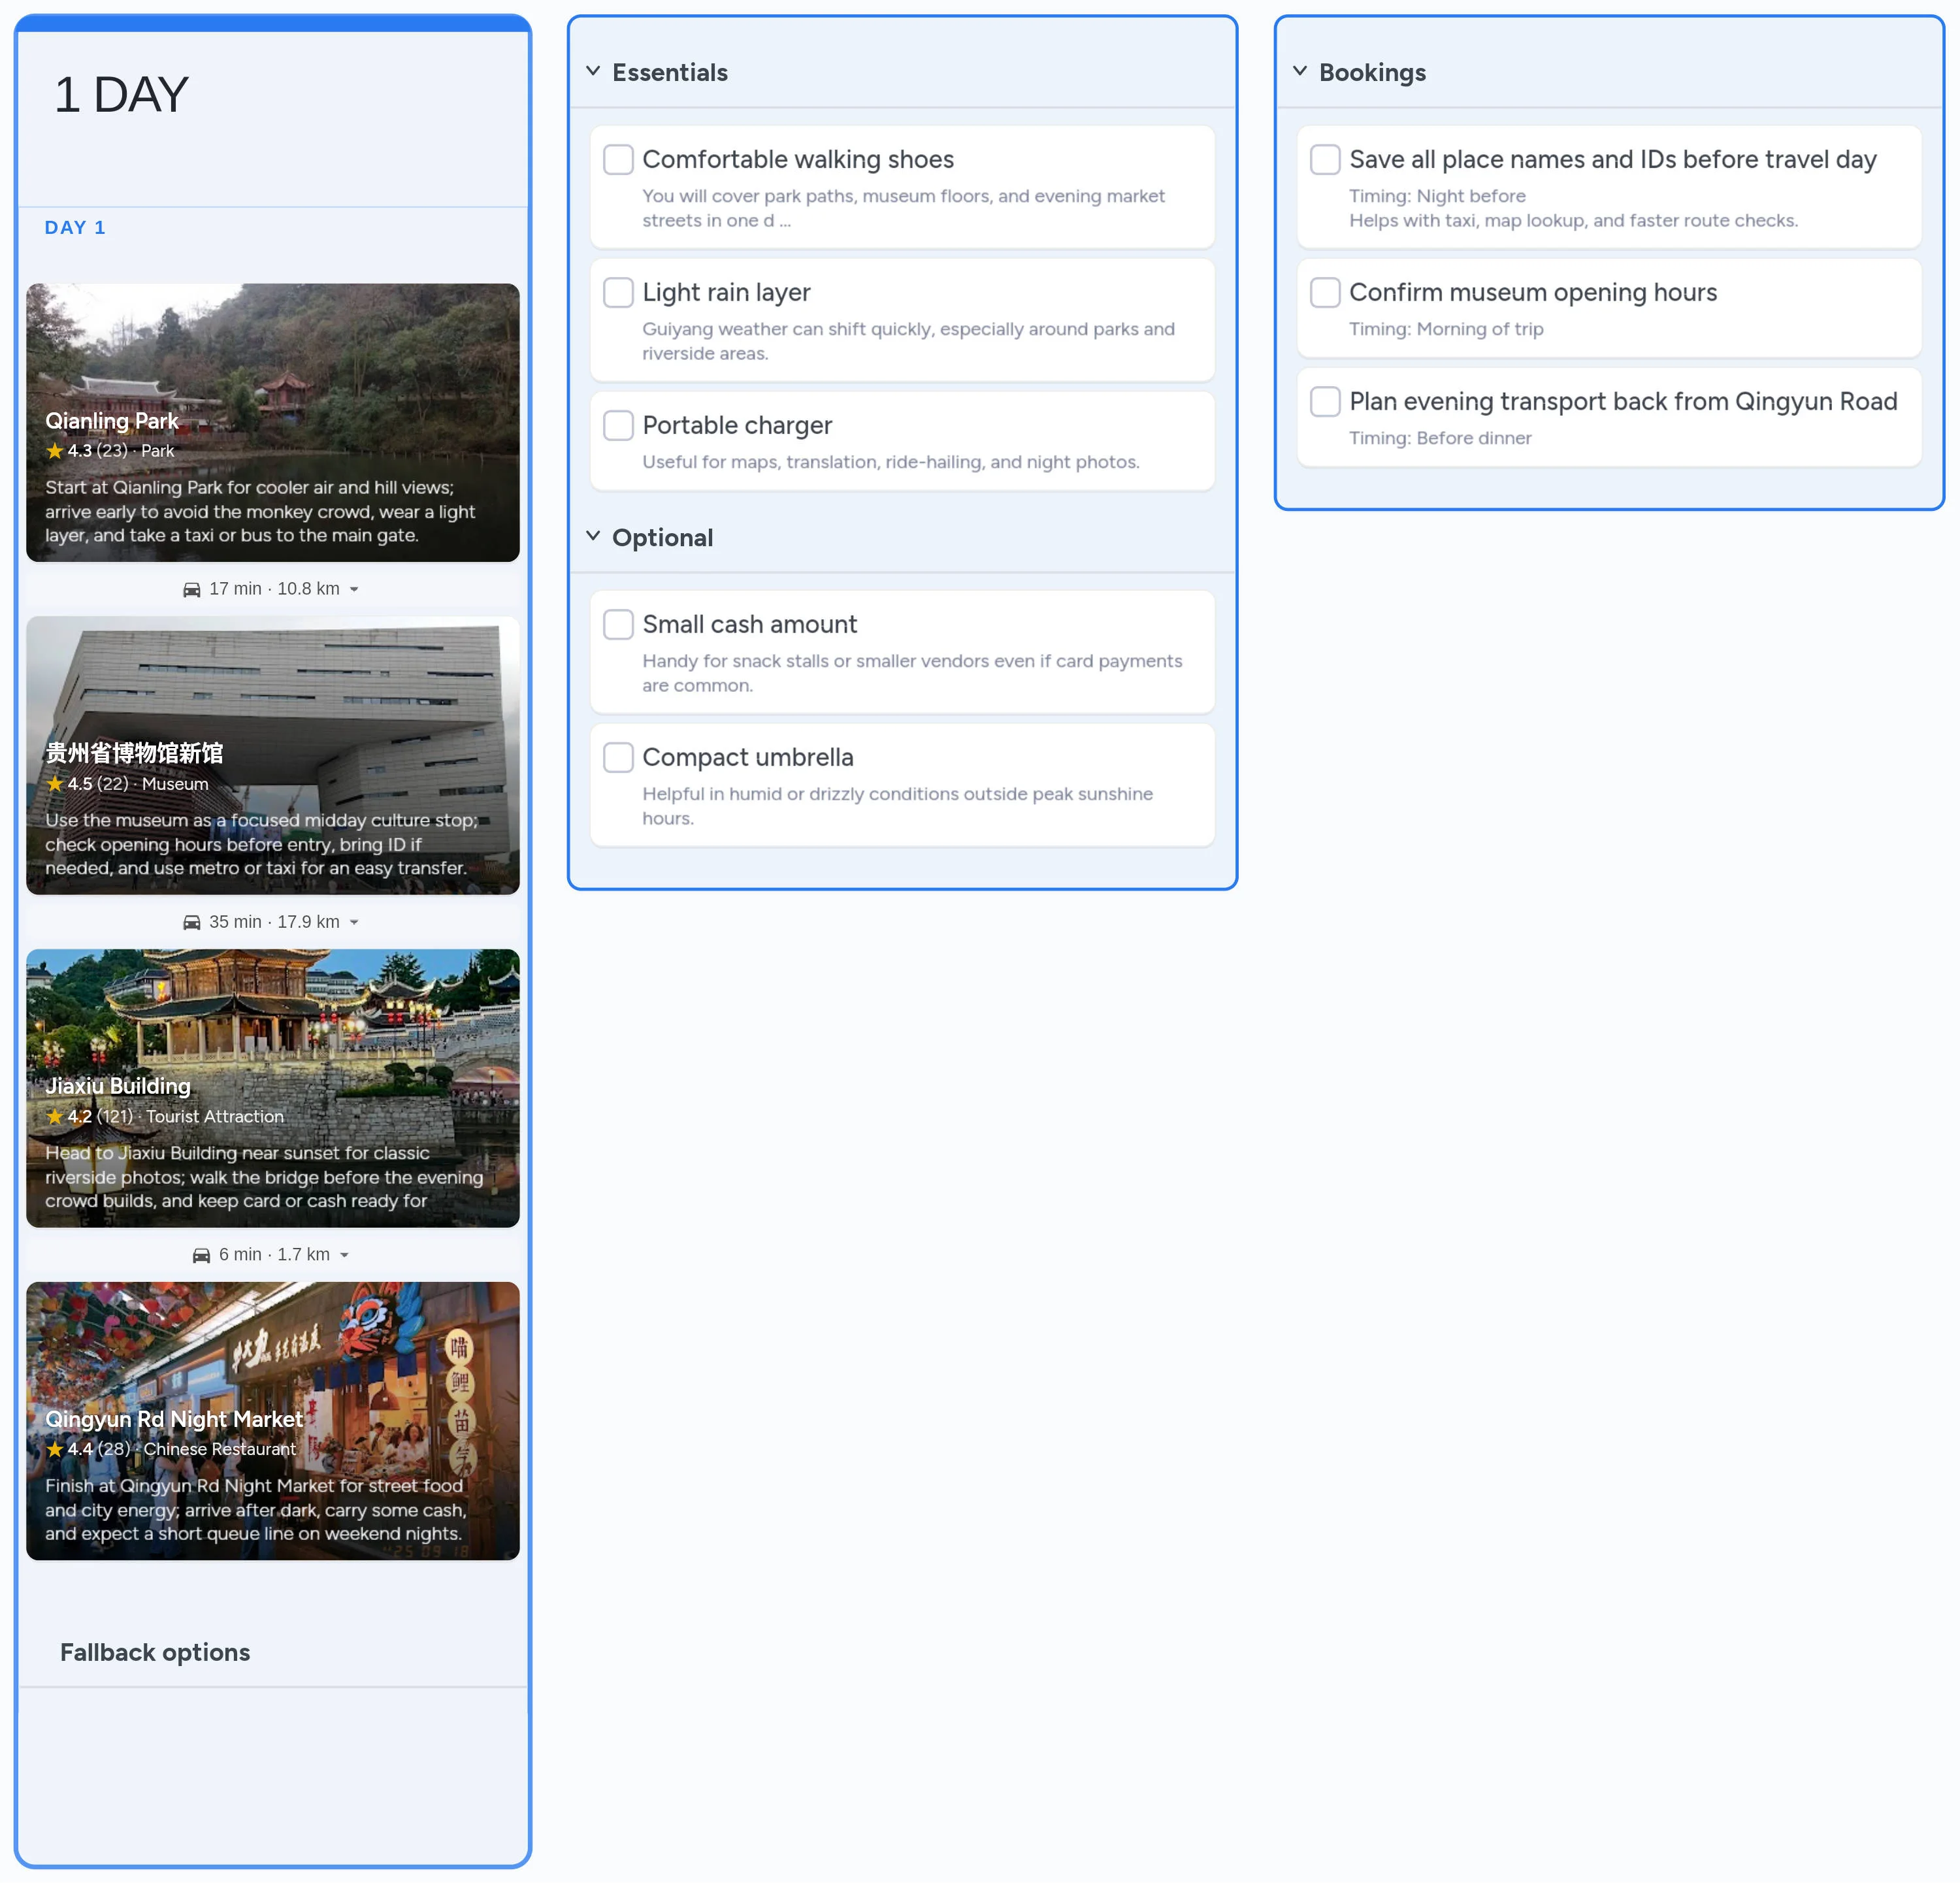The width and height of the screenshot is (1960, 1883).
Task: Check Confirm museum opening hours booking
Action: (1324, 292)
